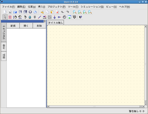The image size is (148, 114).
Task: Insert a ground symbol
Action: [55, 17]
